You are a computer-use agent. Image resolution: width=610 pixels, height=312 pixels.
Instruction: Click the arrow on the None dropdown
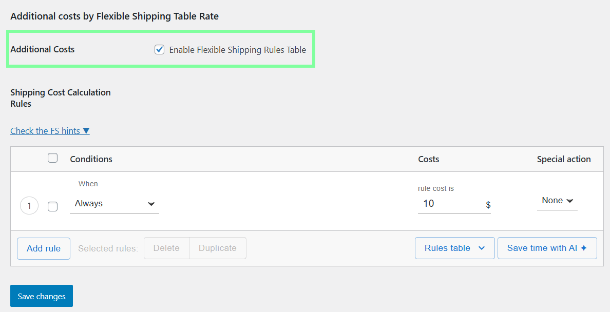(x=571, y=201)
